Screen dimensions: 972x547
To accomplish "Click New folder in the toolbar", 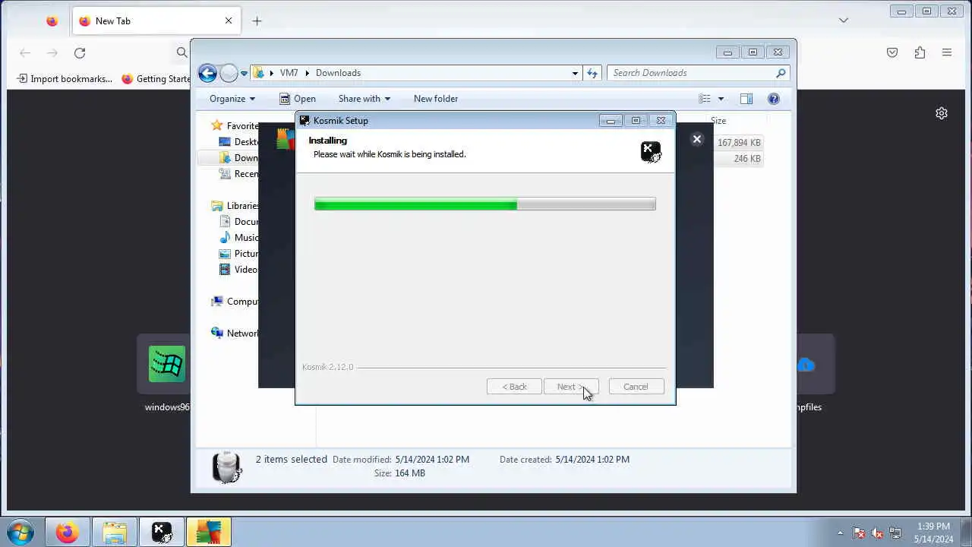I will click(436, 99).
